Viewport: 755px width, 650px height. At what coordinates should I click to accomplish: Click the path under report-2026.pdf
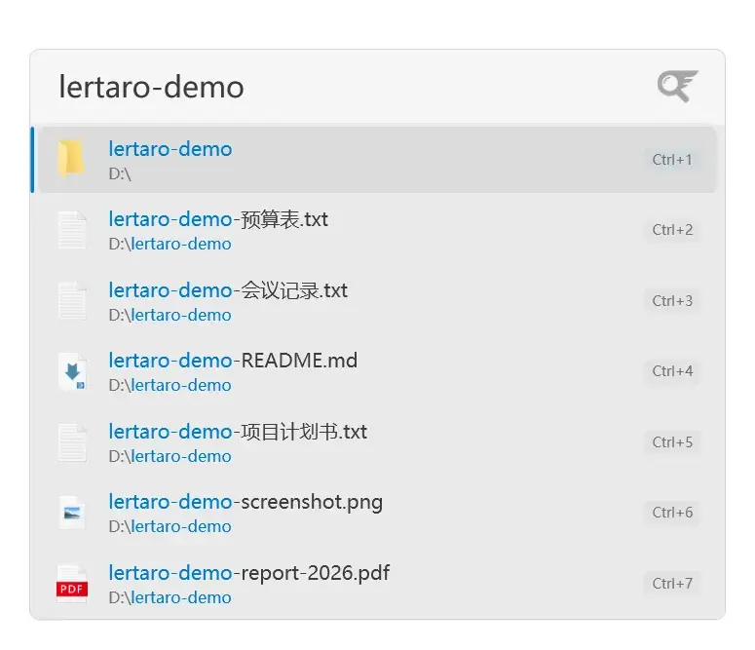click(x=170, y=597)
